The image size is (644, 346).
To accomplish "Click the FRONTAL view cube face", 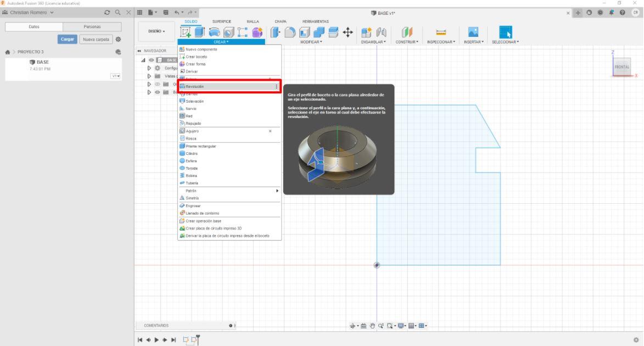I will [622, 67].
